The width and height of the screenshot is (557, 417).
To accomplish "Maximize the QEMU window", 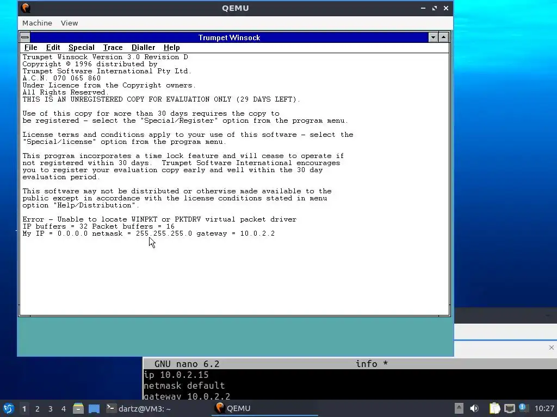I will click(x=435, y=8).
